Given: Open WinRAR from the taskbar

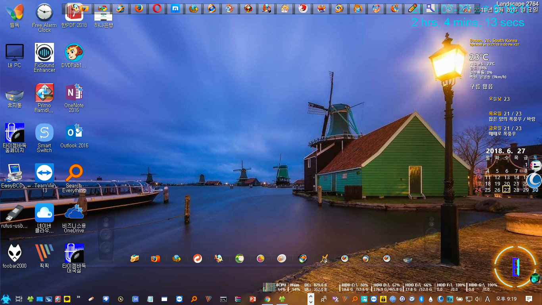Looking at the screenshot, I should coord(238,299).
